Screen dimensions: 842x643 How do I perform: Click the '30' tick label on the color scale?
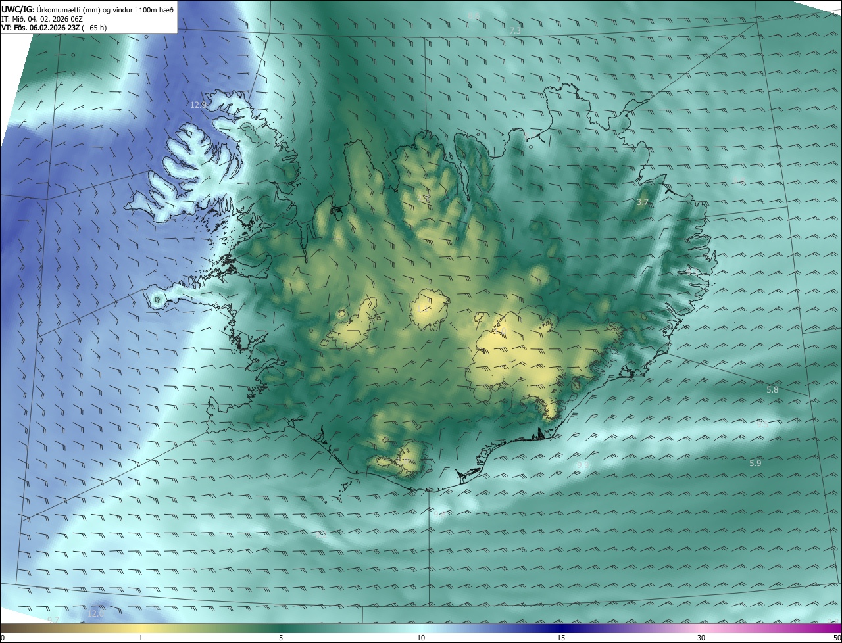tap(701, 638)
